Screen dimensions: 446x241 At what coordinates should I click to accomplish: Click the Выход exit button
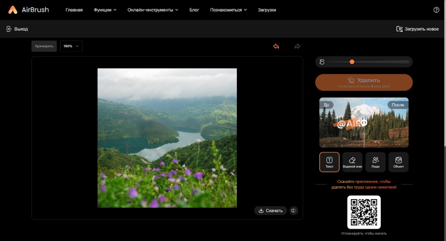[17, 29]
